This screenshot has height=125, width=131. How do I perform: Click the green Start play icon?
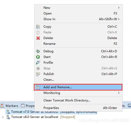38,57
